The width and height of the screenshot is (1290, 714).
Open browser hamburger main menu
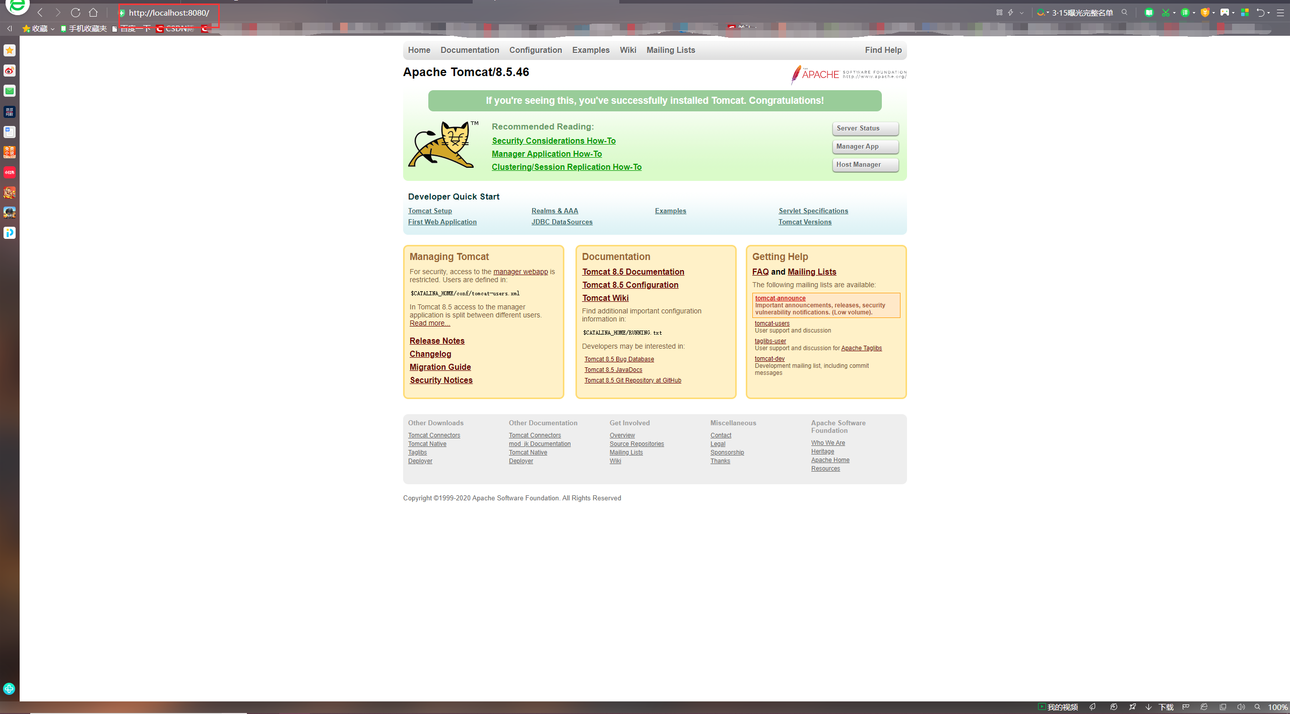(1280, 13)
